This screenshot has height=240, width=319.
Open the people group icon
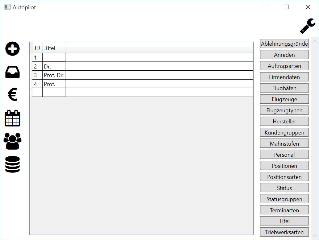pos(12,141)
